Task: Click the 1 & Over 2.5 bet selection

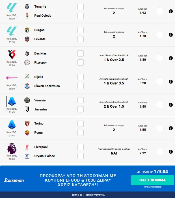Action: 114,60
